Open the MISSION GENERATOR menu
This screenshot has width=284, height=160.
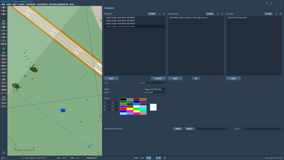point(59,5)
